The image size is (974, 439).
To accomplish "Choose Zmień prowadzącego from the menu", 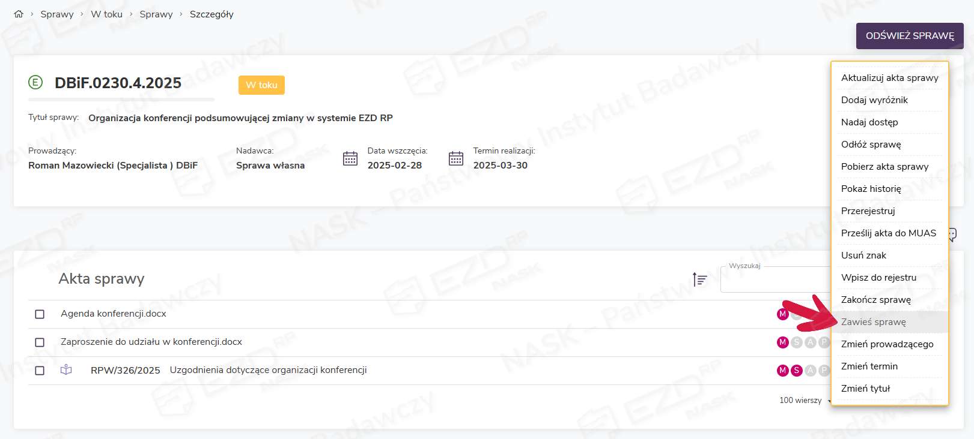I will click(x=887, y=344).
